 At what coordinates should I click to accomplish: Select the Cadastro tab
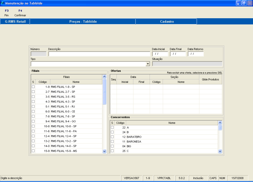tap(167, 21)
